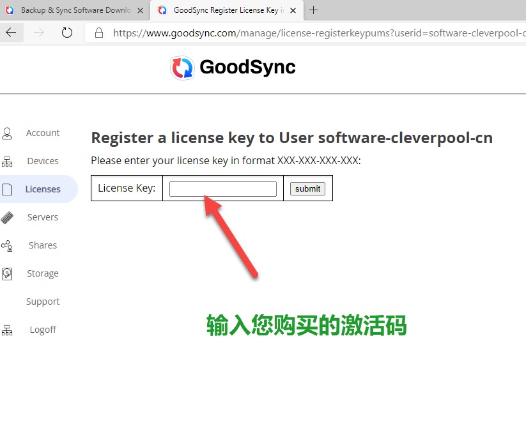The height and width of the screenshot is (428, 526).
Task: Click the Account person icon in sidebar
Action: 7,133
